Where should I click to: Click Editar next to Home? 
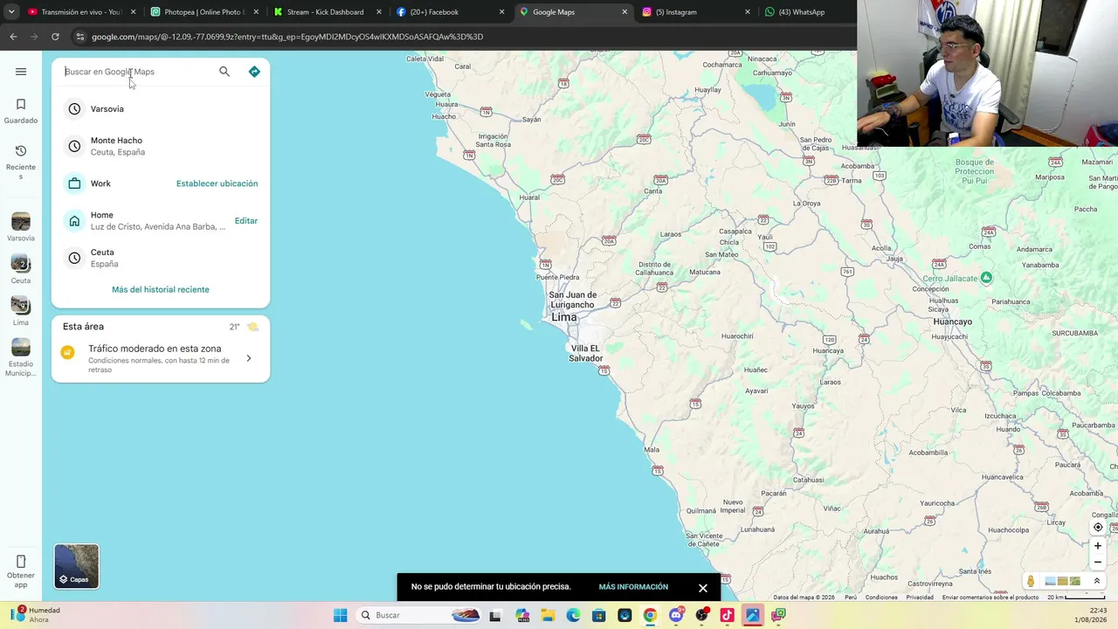click(x=246, y=221)
